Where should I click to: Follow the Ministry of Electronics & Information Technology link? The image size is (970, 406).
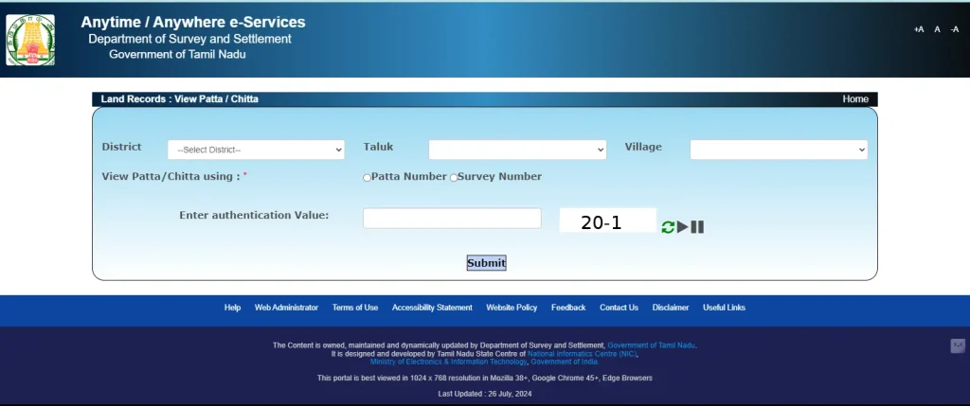[448, 362]
